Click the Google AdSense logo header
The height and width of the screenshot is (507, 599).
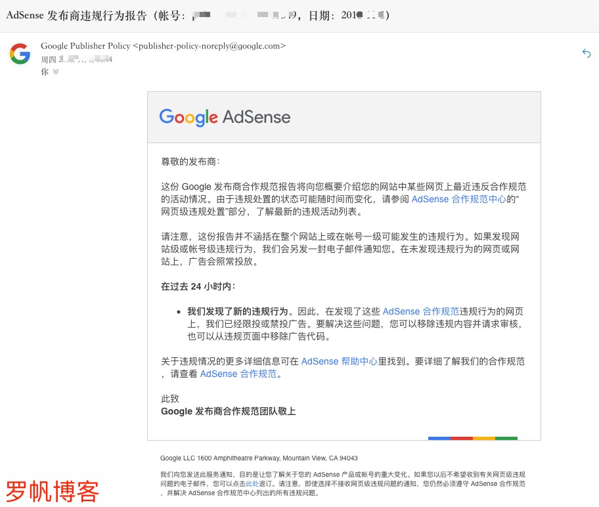225,118
